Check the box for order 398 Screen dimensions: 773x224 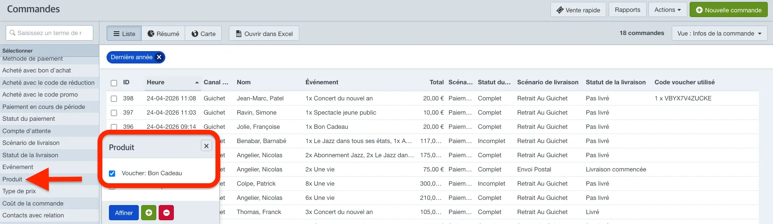point(114,99)
